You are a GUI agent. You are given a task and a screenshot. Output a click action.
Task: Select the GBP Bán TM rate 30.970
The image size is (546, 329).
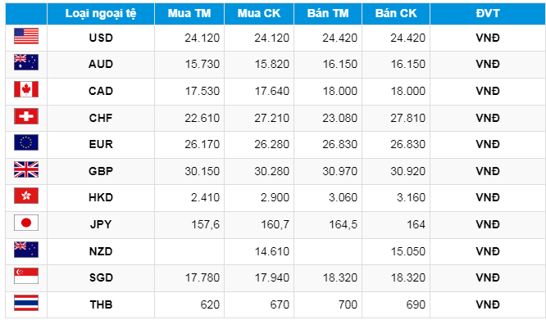340,169
